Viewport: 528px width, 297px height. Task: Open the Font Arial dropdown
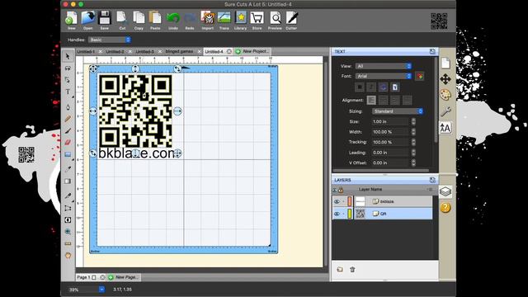(384, 76)
